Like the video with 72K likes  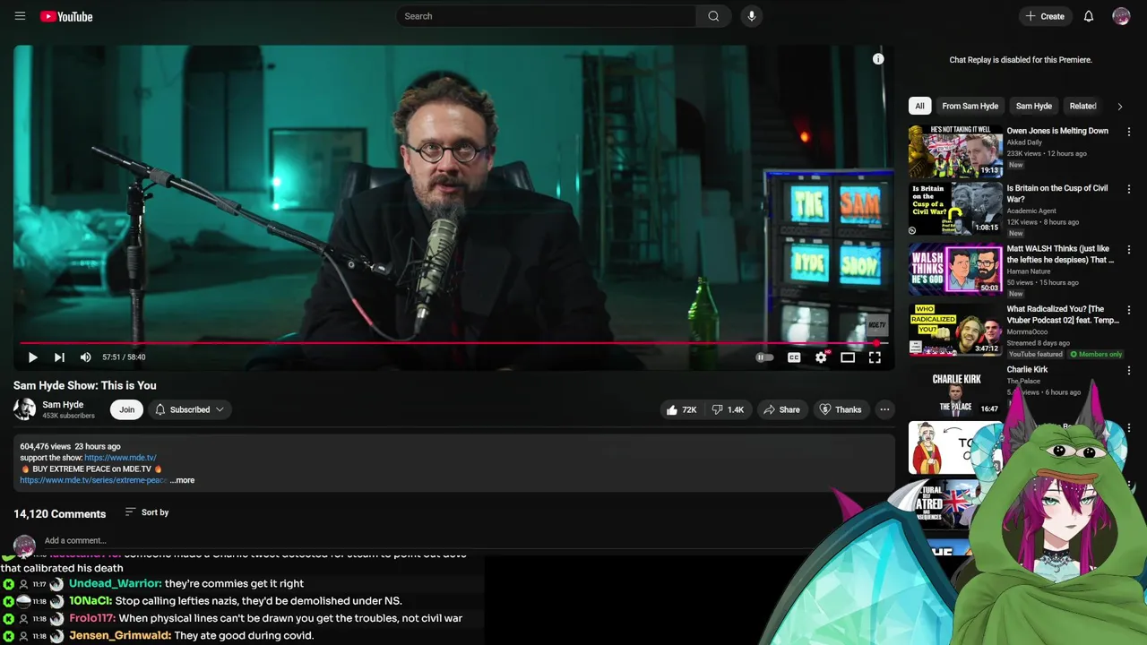[682, 409]
